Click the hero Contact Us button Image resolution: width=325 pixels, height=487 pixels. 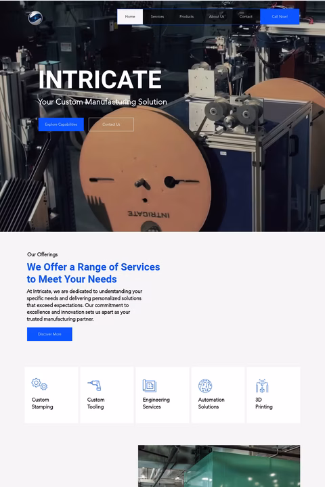[x=111, y=124]
